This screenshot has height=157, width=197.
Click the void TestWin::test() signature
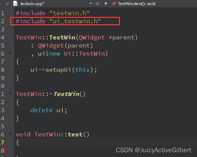tap(52, 134)
